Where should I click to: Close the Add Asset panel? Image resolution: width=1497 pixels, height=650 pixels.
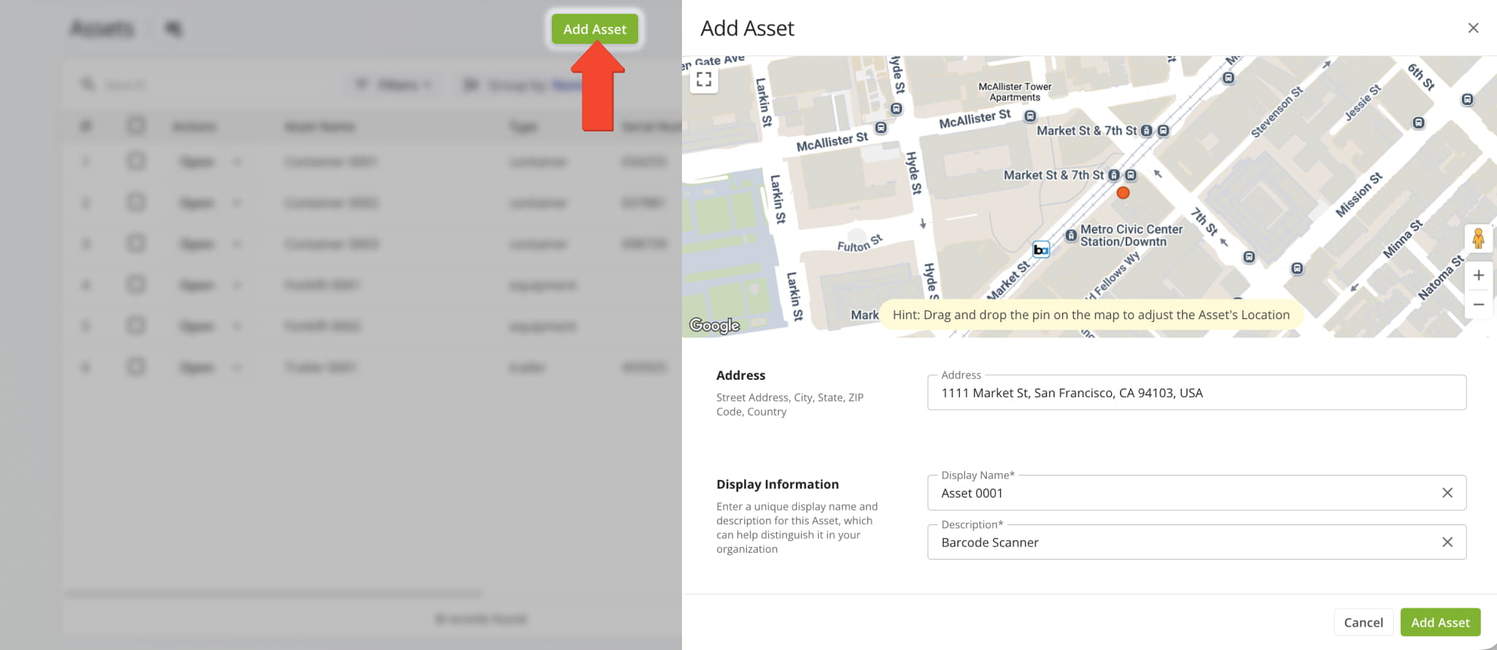pyautogui.click(x=1473, y=28)
